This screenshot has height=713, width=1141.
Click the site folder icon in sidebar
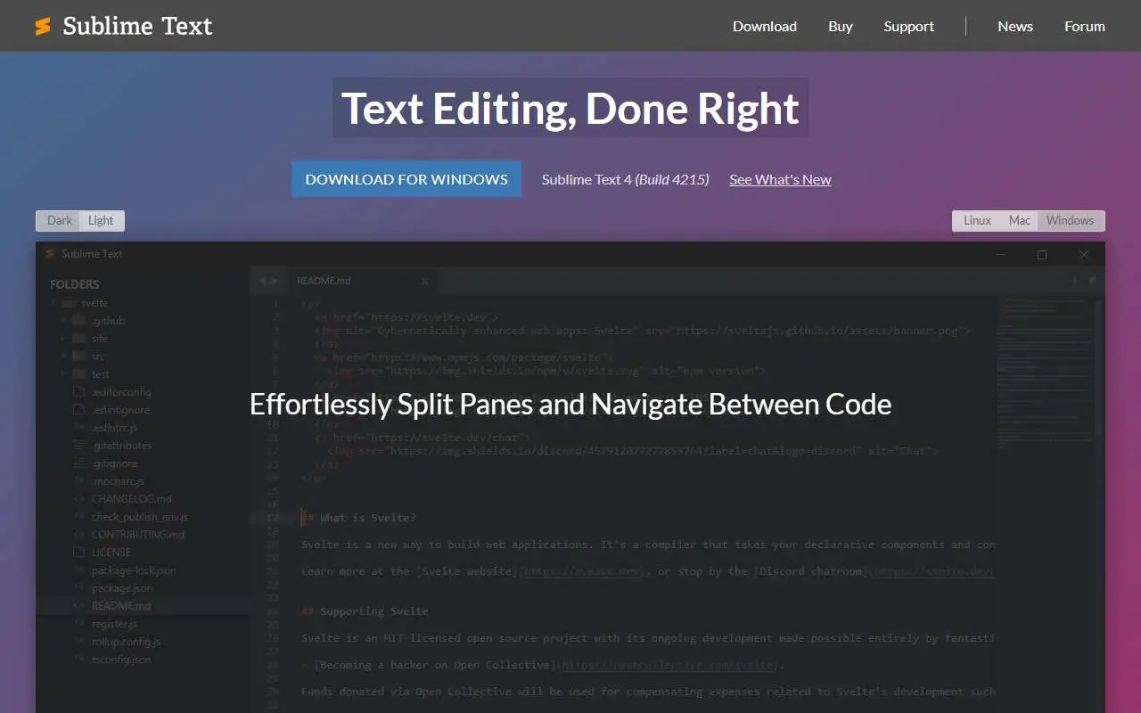pos(78,339)
